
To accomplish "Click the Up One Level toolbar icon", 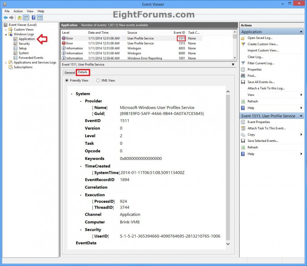I will [19, 18].
